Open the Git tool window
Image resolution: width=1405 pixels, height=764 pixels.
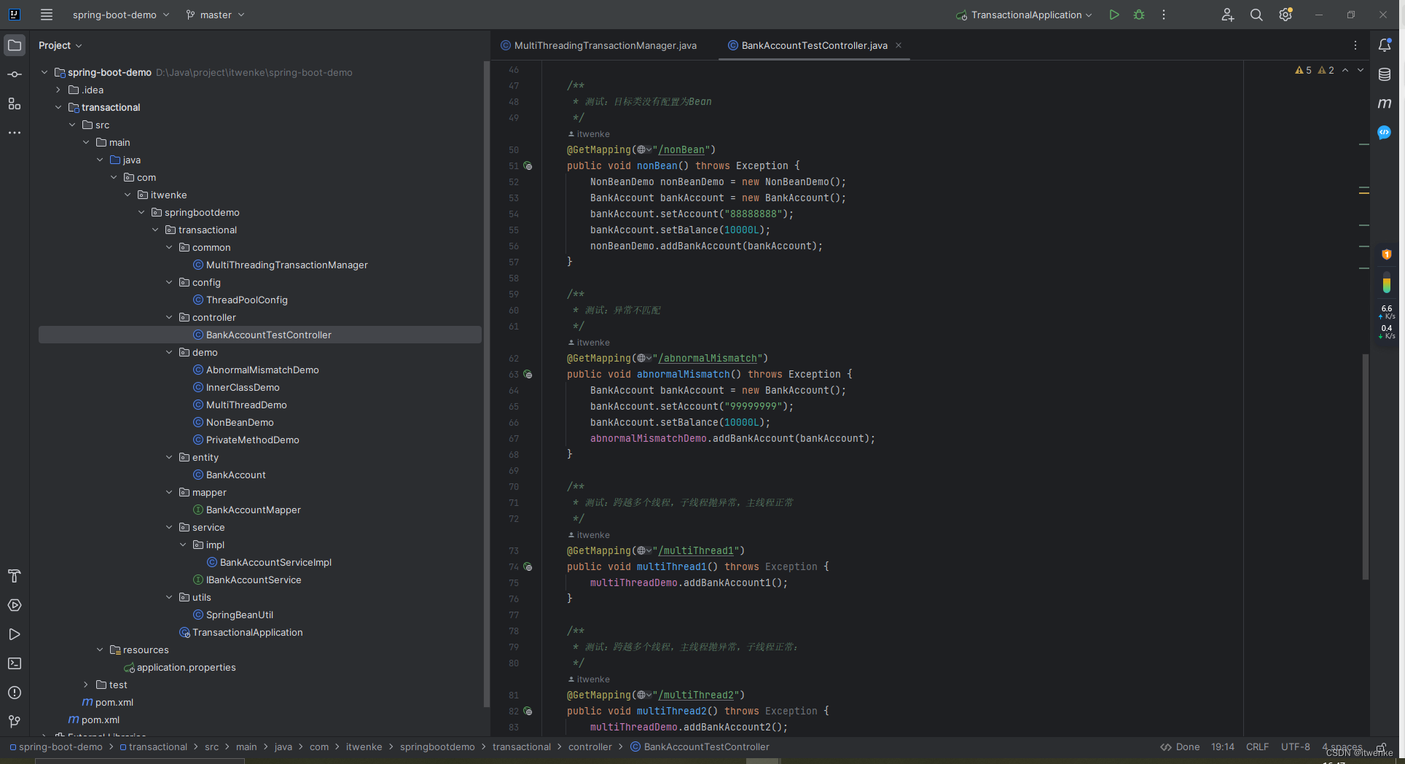point(15,721)
